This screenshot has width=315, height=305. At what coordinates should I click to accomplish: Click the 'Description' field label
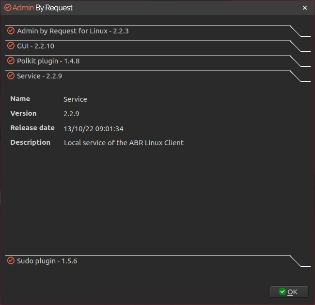coord(30,142)
